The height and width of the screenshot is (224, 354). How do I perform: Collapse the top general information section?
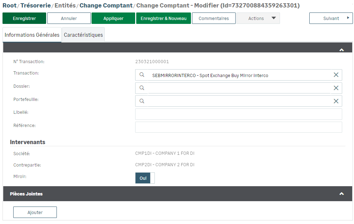tap(341, 50)
